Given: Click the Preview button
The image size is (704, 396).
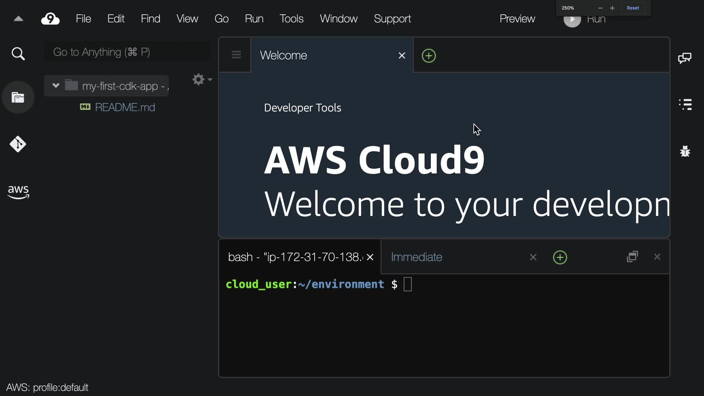Looking at the screenshot, I should click(x=517, y=19).
